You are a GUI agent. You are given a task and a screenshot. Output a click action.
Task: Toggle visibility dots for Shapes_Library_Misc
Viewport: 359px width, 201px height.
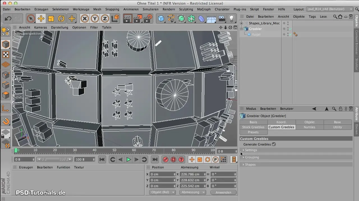288,23
